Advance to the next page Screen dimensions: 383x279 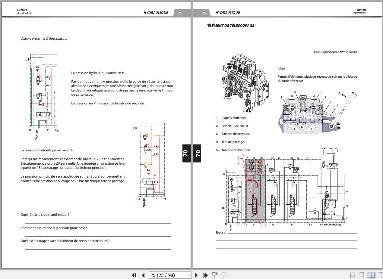point(196,275)
